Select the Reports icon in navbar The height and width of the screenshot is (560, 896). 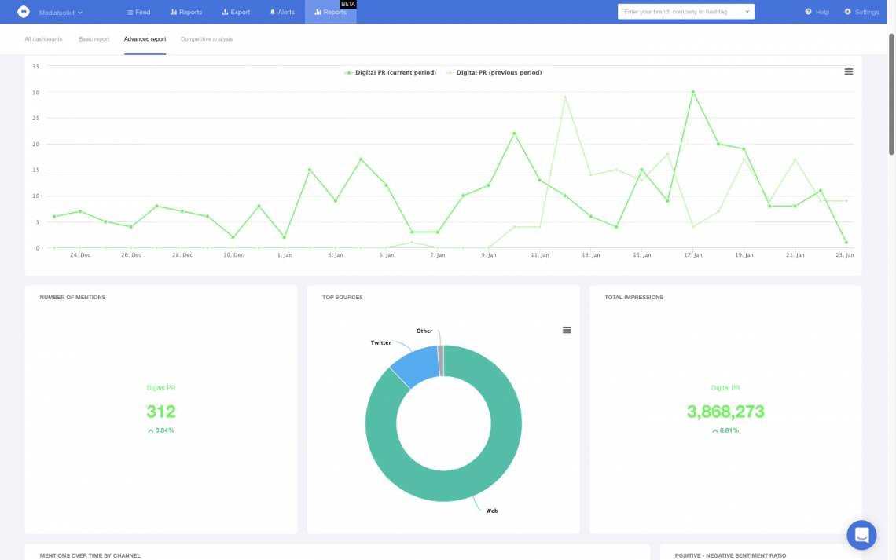pos(176,12)
